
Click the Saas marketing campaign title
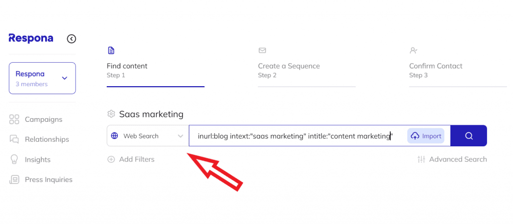(x=151, y=114)
